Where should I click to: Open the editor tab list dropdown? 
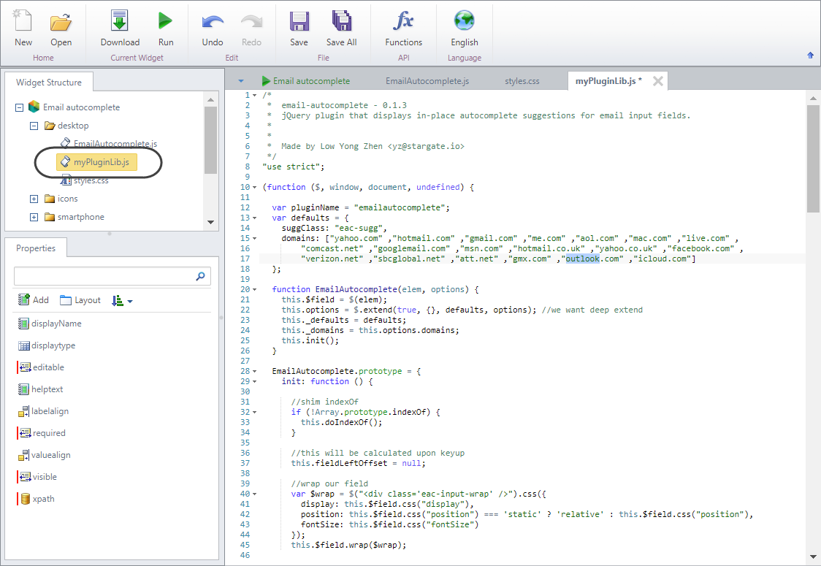click(x=241, y=81)
